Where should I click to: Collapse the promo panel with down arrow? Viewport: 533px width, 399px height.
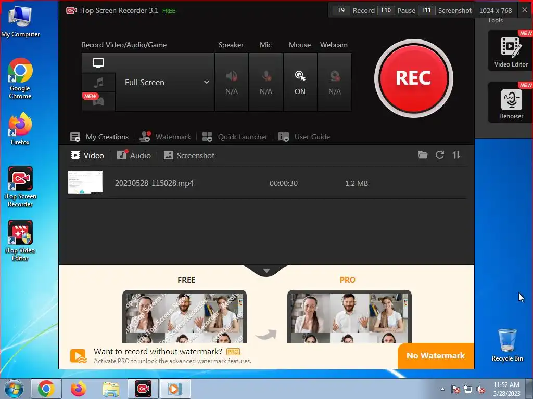click(x=266, y=271)
